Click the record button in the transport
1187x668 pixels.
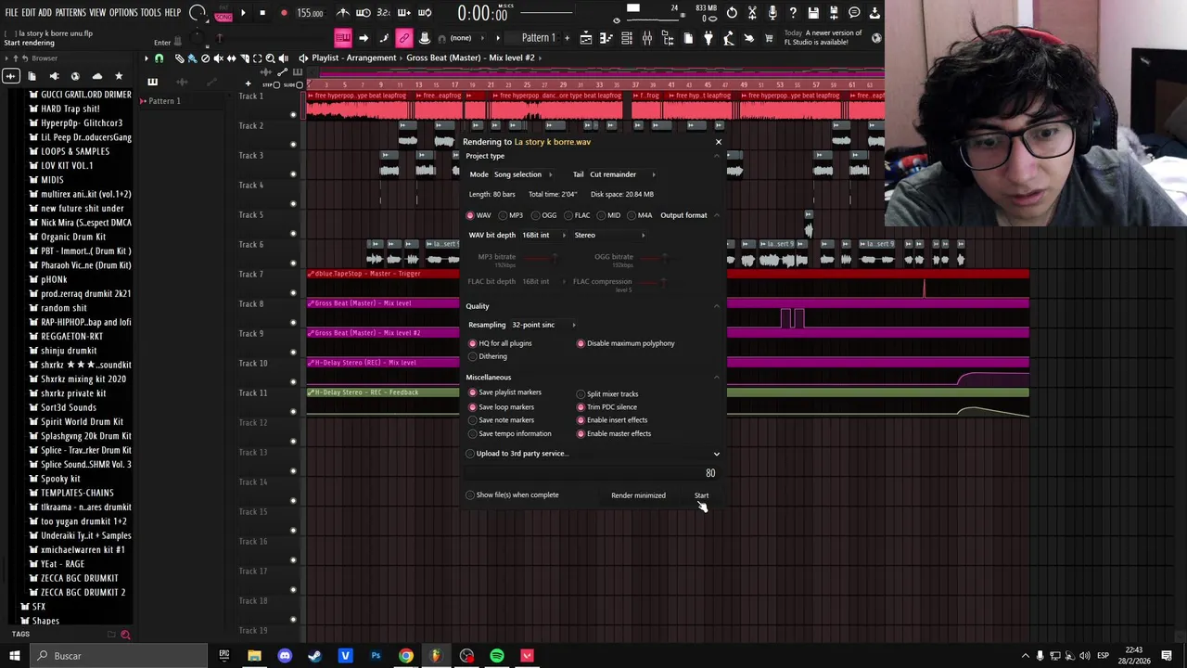coord(284,13)
